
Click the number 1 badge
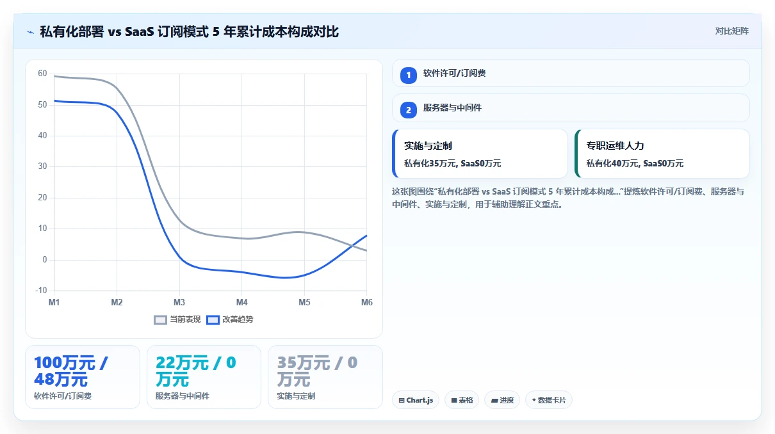point(409,75)
